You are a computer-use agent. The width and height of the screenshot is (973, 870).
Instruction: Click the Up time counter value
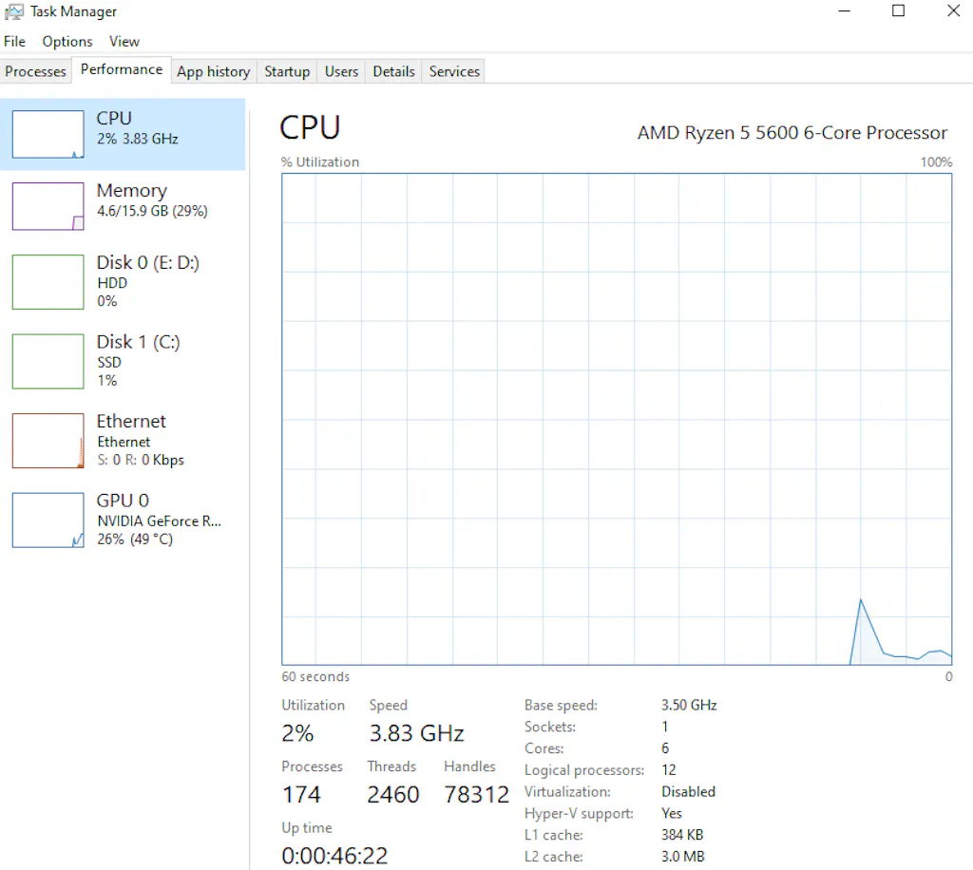tap(334, 856)
